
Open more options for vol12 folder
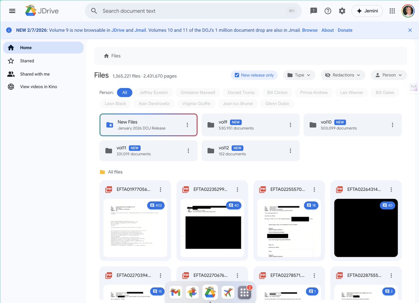pos(291,151)
